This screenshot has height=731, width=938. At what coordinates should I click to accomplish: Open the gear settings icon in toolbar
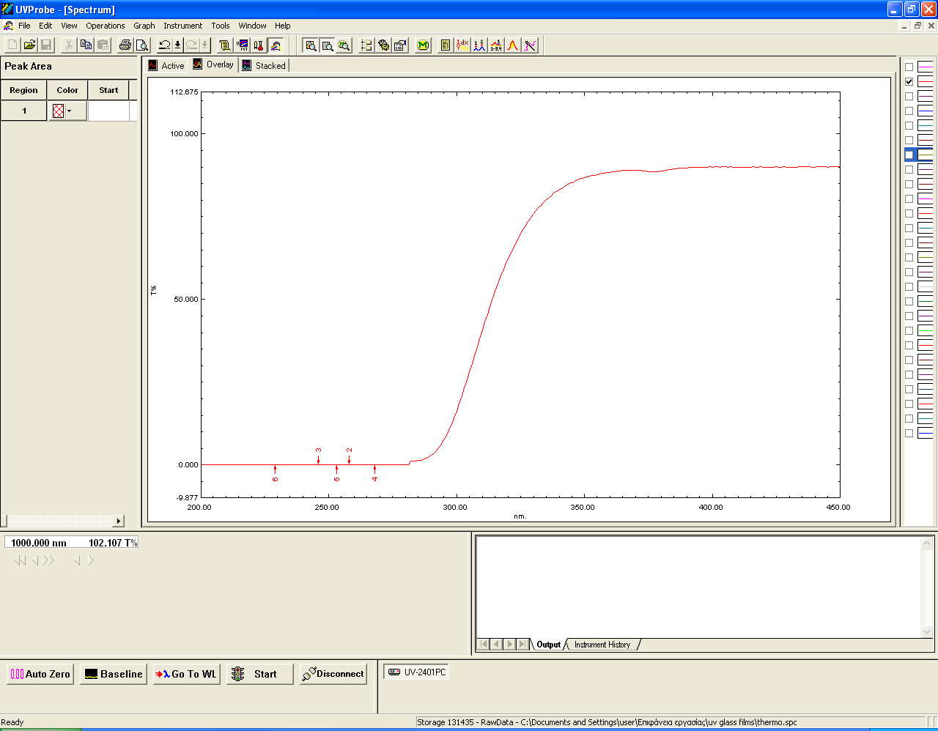pyautogui.click(x=383, y=45)
